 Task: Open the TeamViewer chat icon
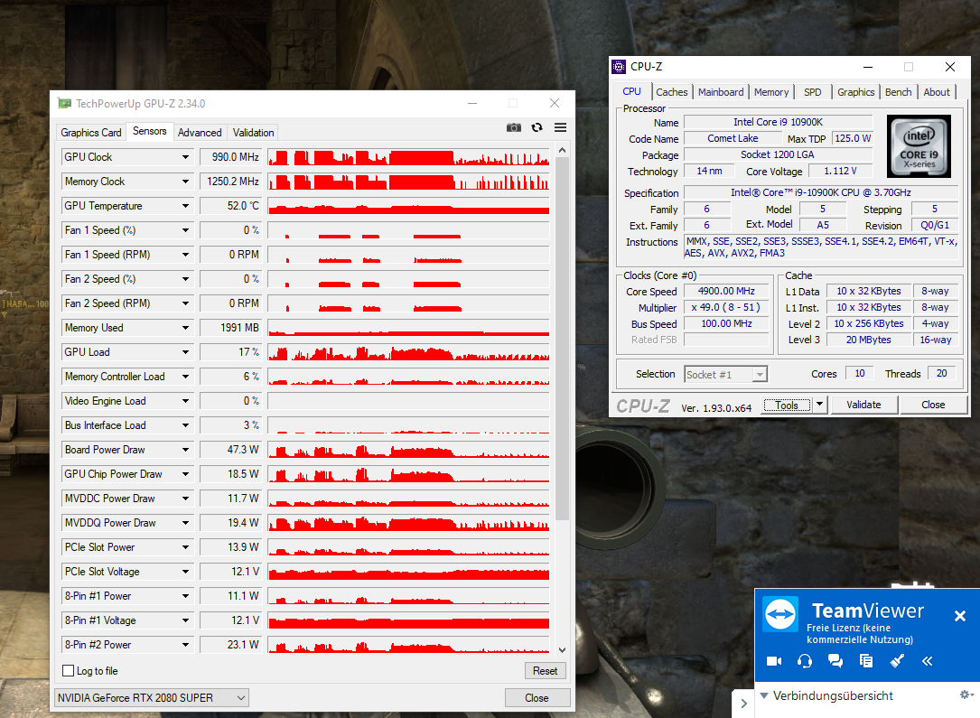tap(835, 660)
